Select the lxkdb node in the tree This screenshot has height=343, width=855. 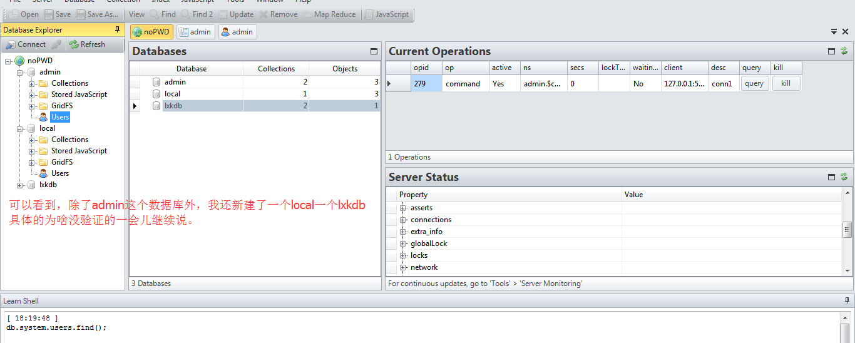pyautogui.click(x=48, y=185)
